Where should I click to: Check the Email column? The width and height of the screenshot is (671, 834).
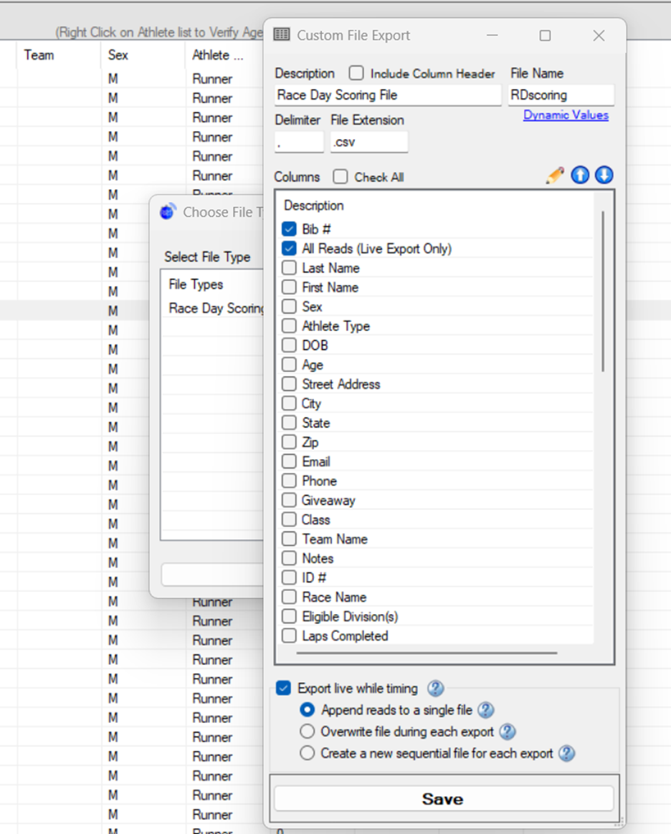[289, 461]
